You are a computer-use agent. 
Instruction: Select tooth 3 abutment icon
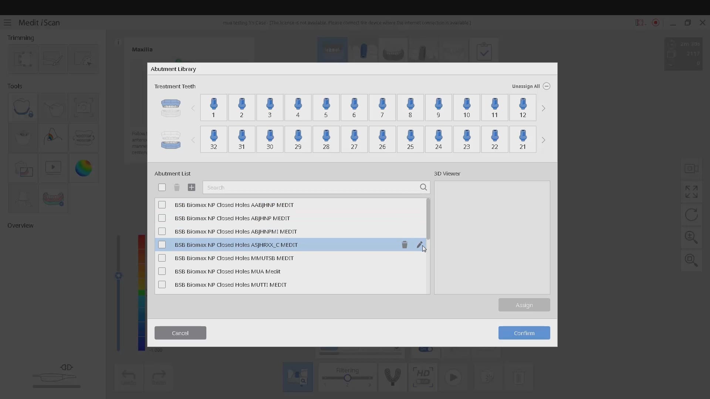click(x=270, y=108)
